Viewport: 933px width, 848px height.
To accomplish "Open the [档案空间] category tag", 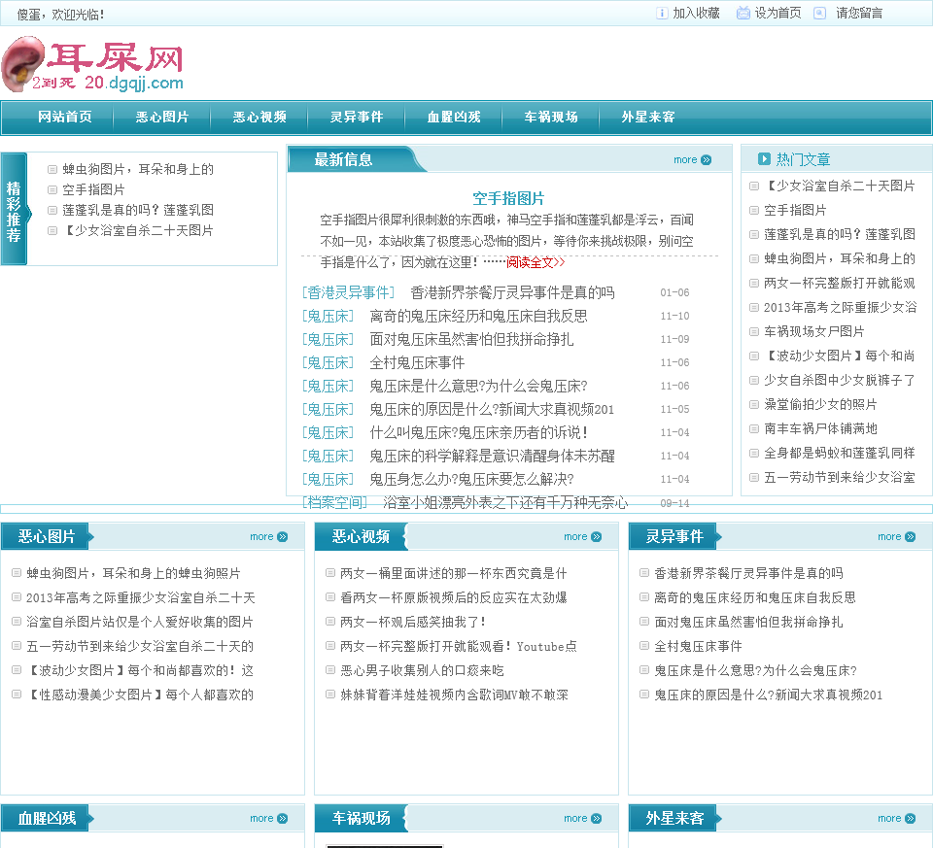I will (335, 502).
